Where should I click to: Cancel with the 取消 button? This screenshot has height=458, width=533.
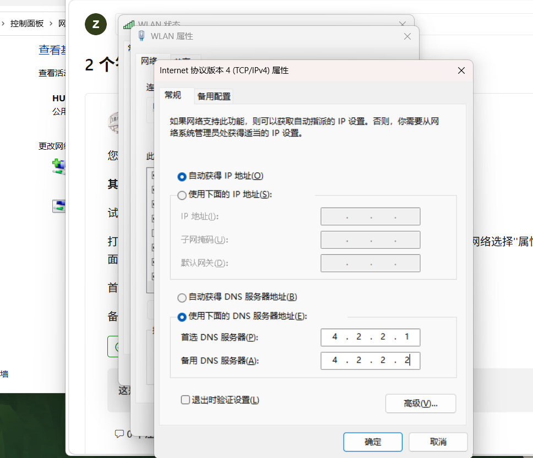point(438,441)
